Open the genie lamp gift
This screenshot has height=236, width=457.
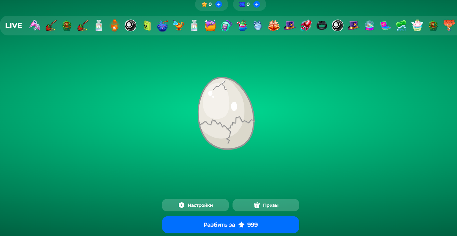[x=179, y=25]
